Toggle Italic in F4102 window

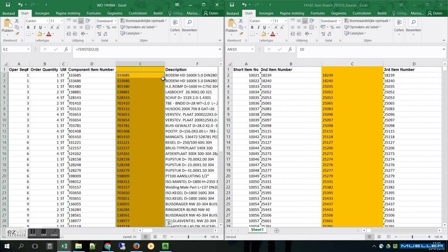tap(258, 27)
